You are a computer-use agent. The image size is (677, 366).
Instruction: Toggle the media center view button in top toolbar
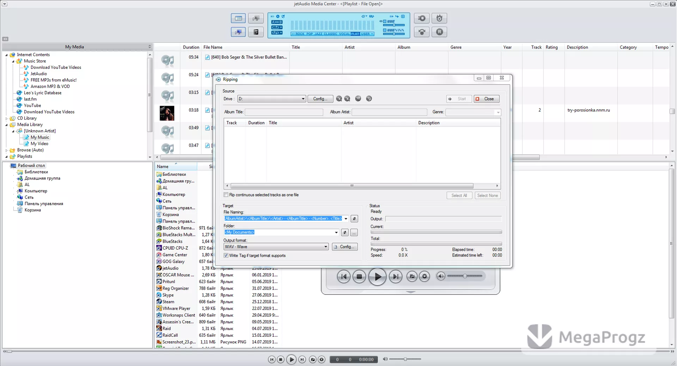(x=238, y=18)
